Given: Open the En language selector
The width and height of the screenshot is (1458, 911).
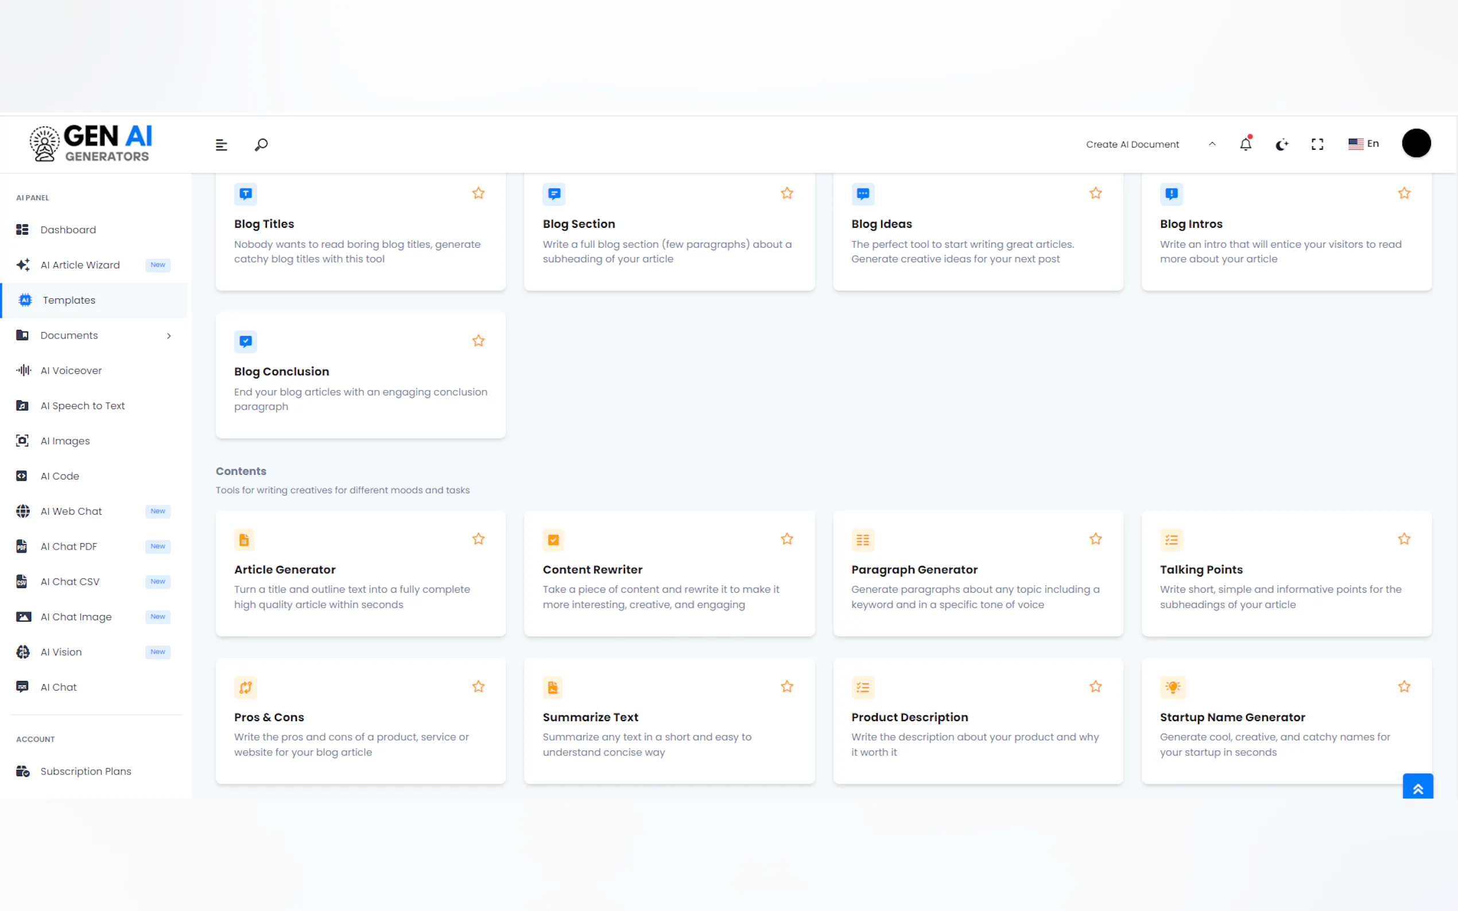Looking at the screenshot, I should (1363, 143).
